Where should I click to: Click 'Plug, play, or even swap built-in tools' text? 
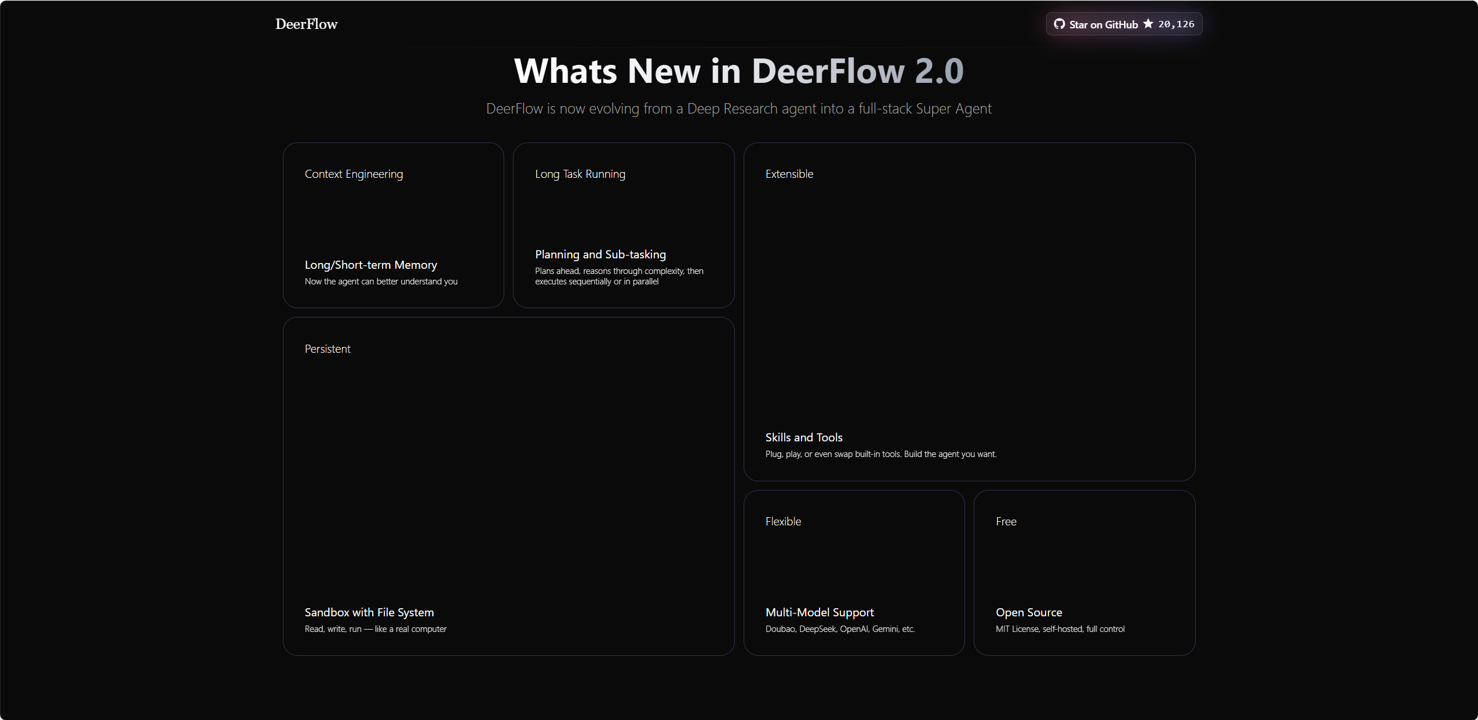coord(881,454)
